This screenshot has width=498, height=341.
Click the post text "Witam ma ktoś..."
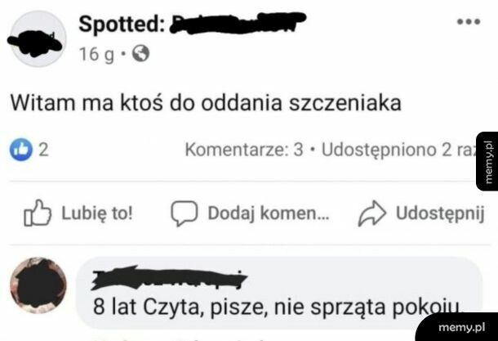207,105
